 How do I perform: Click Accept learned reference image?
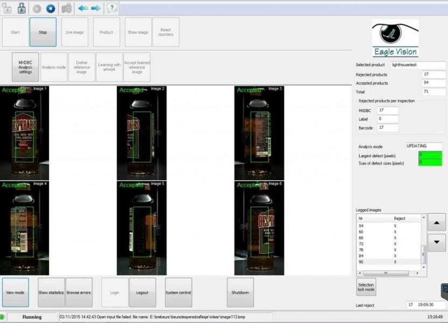point(137,67)
